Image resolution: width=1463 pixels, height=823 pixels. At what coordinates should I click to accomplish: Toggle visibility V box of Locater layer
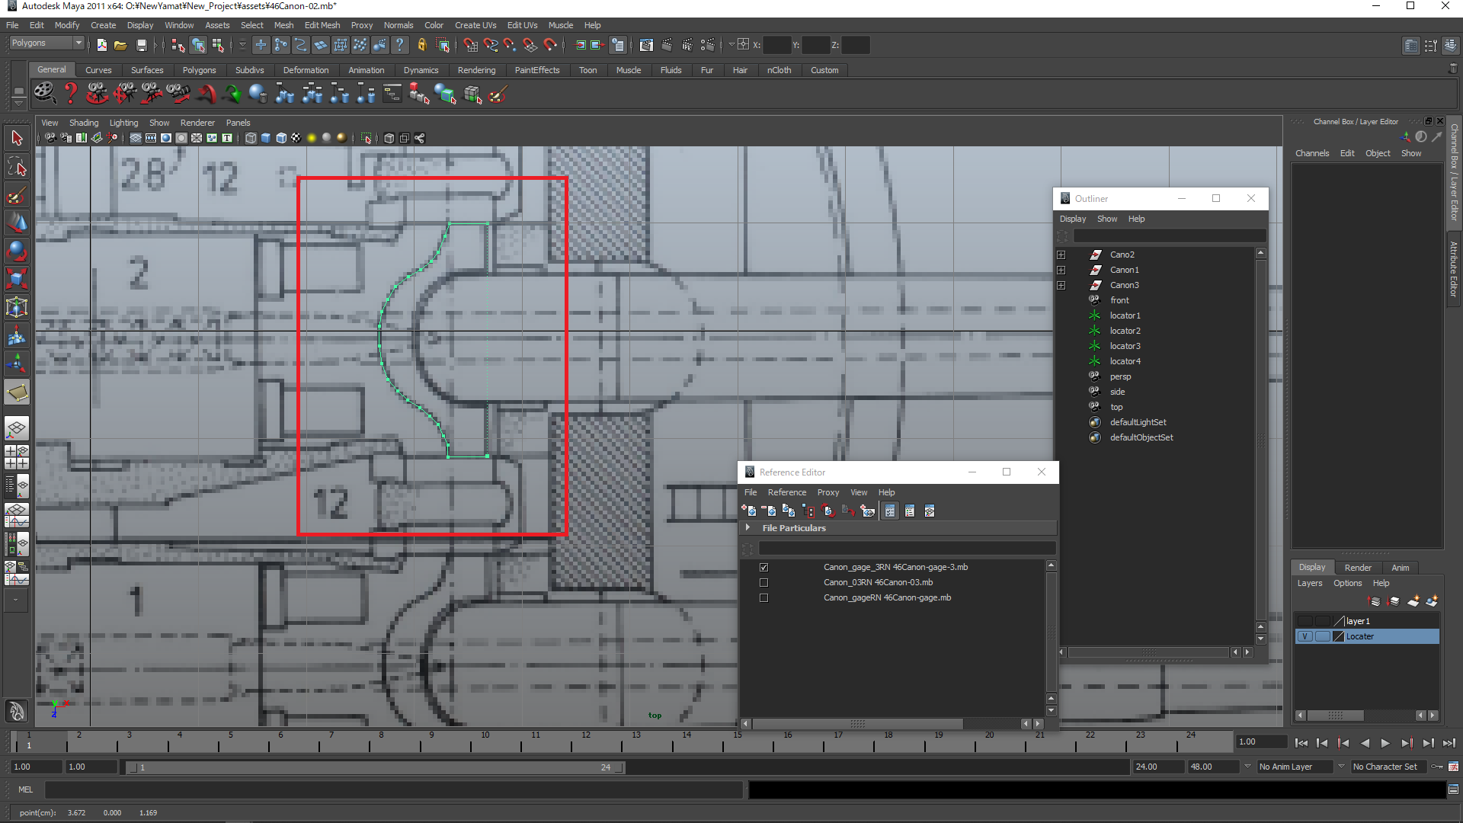1305,637
